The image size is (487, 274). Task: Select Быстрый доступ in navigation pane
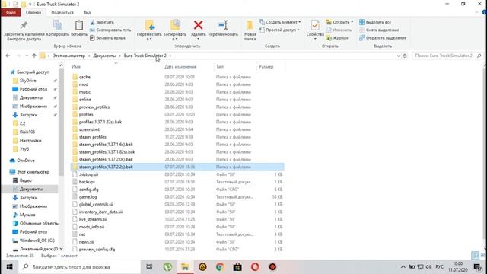33,72
